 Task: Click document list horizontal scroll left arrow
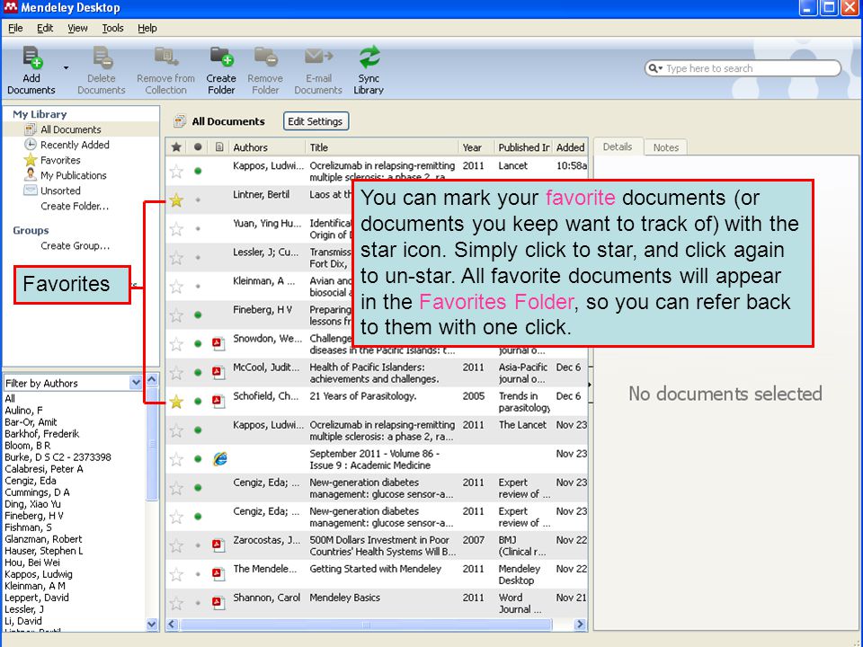coord(173,625)
